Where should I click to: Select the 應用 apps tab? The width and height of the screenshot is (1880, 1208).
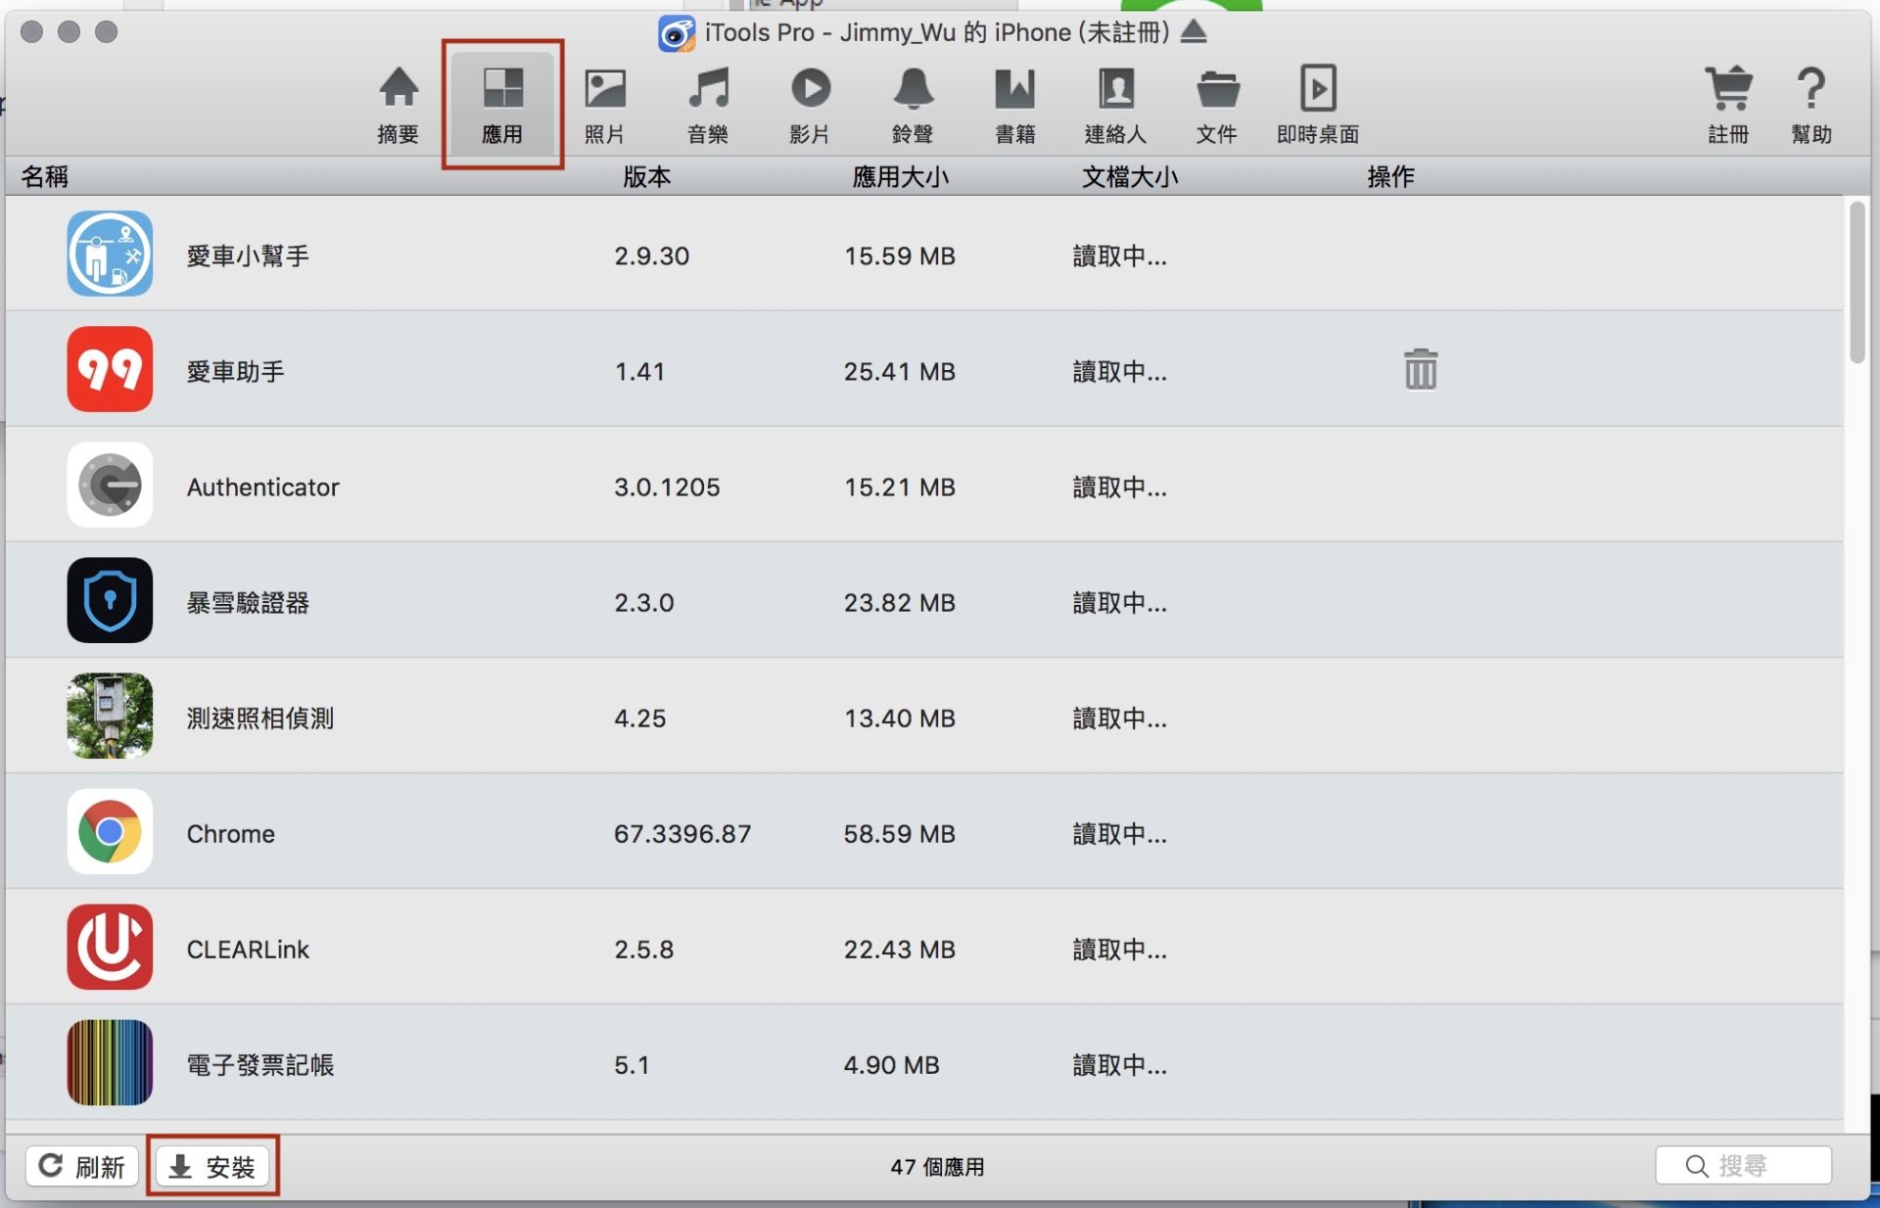click(x=502, y=105)
